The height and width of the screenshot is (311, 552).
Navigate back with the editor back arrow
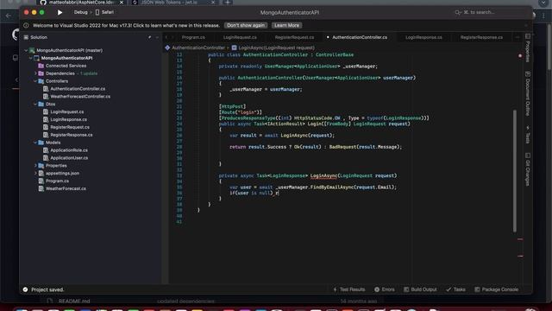pyautogui.click(x=166, y=37)
